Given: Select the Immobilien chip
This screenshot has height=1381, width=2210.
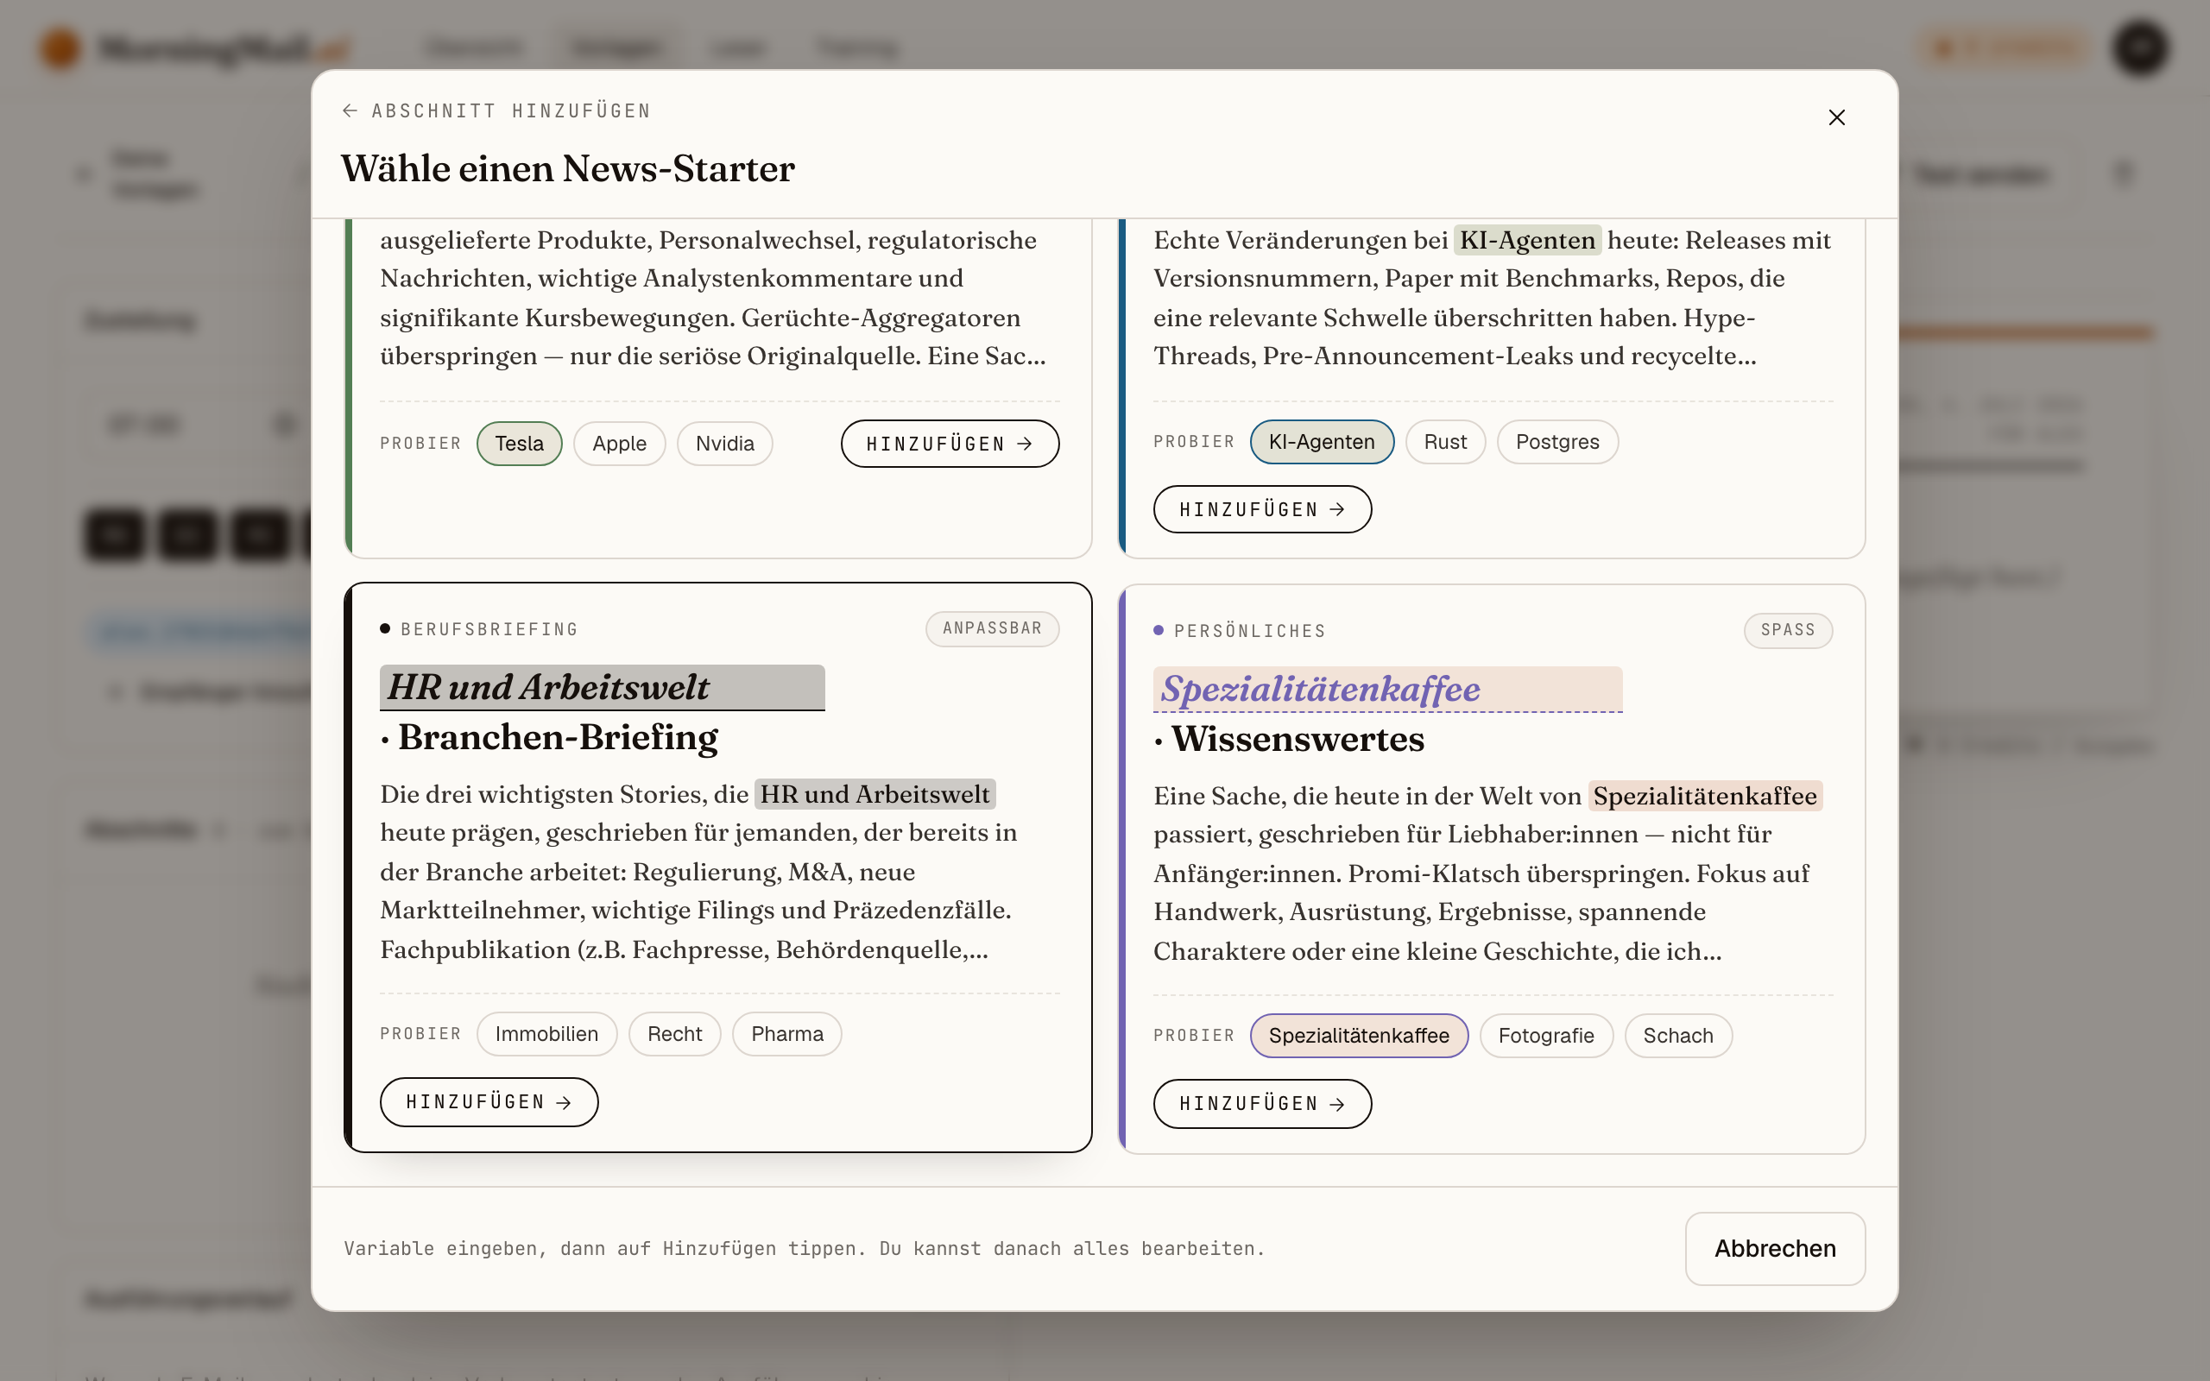Looking at the screenshot, I should tap(546, 1033).
